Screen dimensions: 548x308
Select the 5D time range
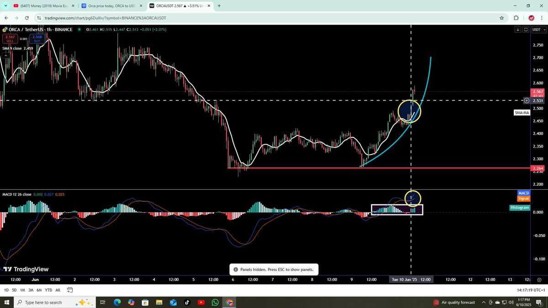click(14, 290)
